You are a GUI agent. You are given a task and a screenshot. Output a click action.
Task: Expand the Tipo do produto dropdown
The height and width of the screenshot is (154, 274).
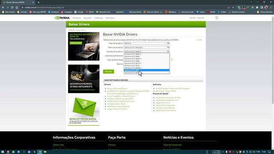pyautogui.click(x=146, y=43)
